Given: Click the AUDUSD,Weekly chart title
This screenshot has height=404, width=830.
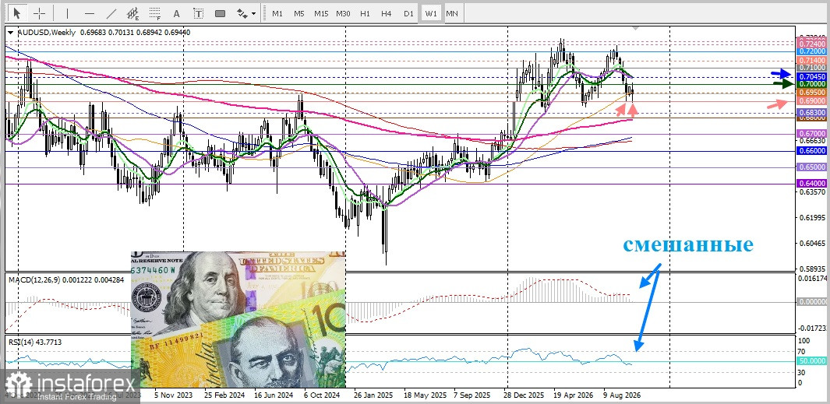Looking at the screenshot, I should click(47, 32).
